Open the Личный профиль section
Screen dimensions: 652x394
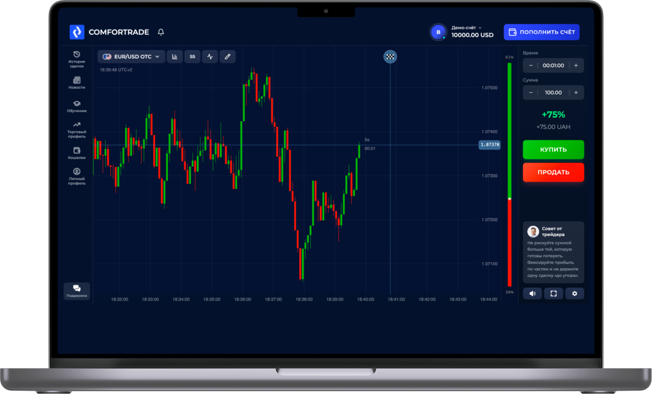77,176
